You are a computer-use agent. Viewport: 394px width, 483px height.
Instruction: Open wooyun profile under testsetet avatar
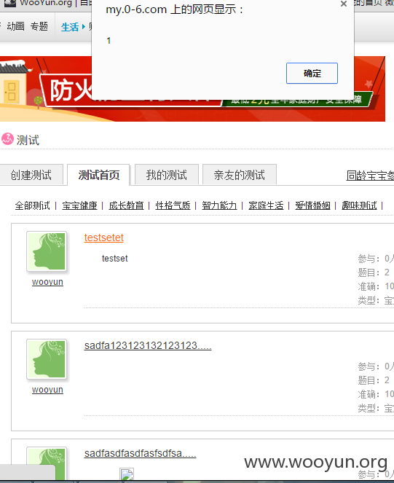(x=47, y=282)
